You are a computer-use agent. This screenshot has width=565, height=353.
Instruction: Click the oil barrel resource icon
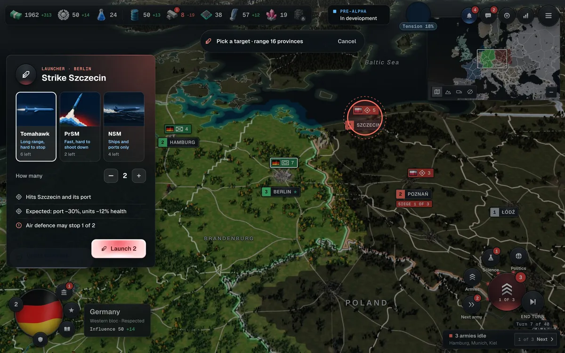135,15
